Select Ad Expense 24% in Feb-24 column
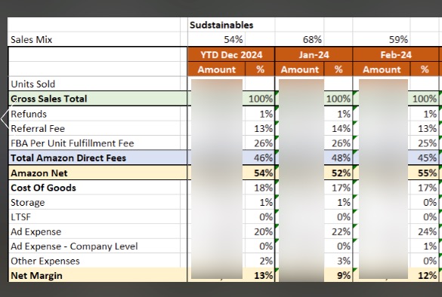442x297 pixels. pos(428,231)
